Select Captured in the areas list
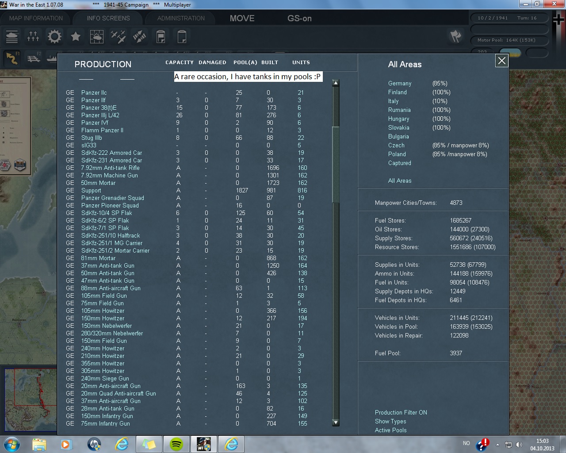The image size is (566, 453). (400, 163)
